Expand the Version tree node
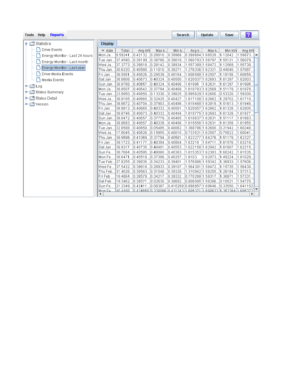282x385 pixels. coord(26,104)
